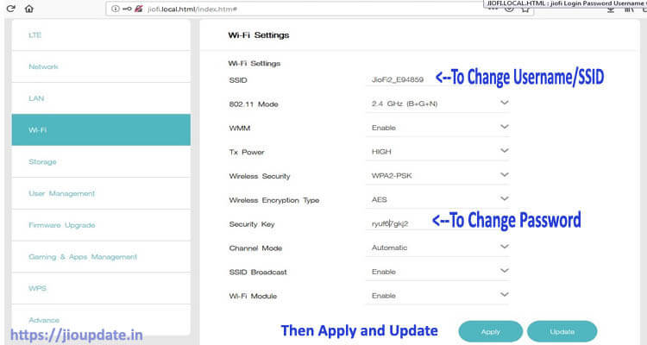The width and height of the screenshot is (647, 345).
Task: Click the Channel Mode label
Action: coord(255,248)
